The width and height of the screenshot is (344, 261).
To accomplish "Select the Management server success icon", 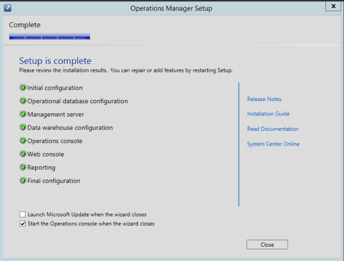I will 23,114.
